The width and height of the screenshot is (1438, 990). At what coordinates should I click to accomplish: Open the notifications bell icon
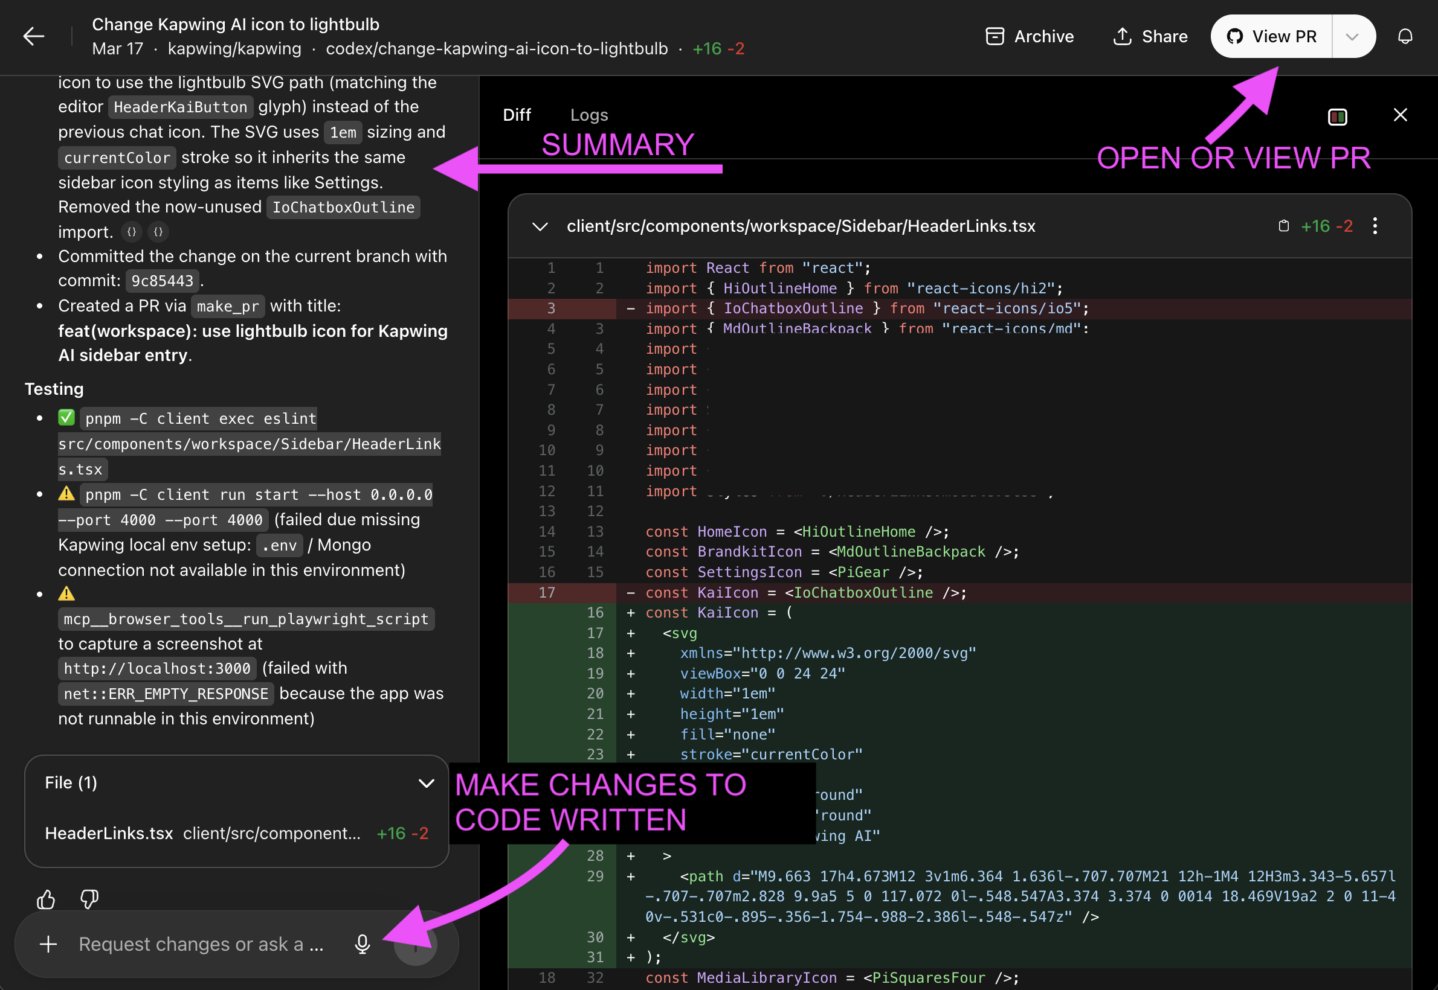click(1405, 37)
